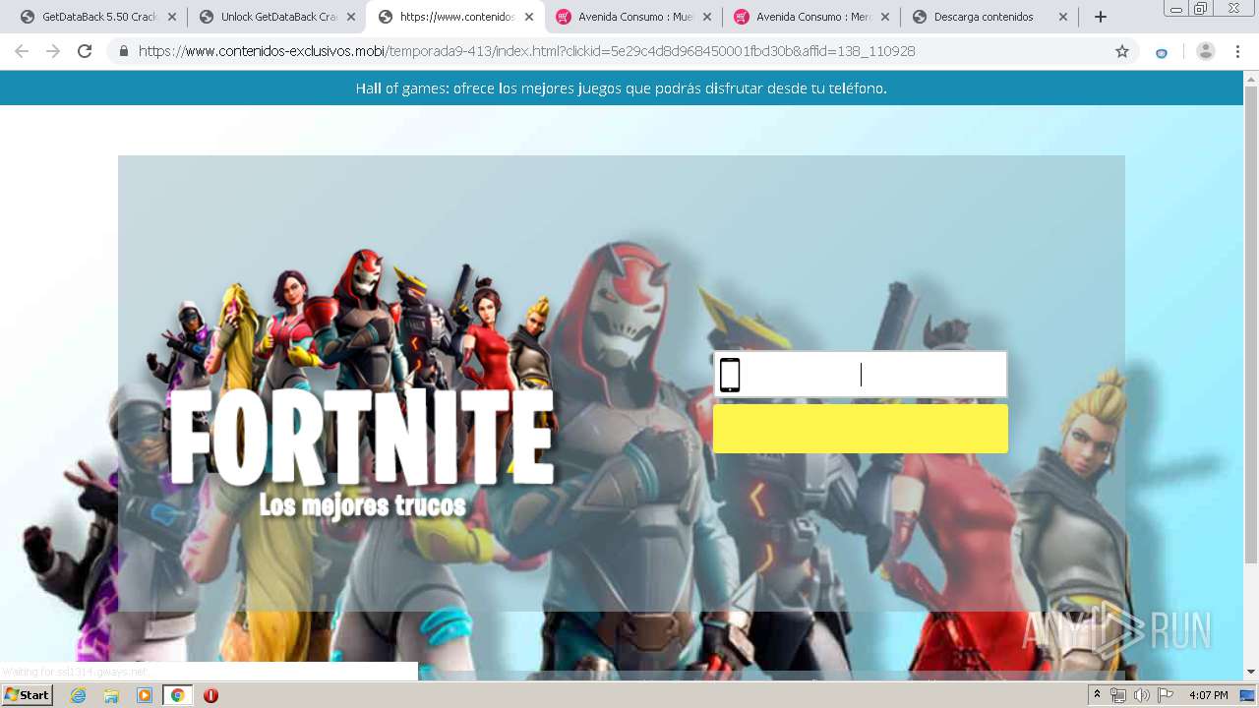Viewport: 1259px width, 708px height.
Task: Open File Explorer from taskbar
Action: [111, 695]
